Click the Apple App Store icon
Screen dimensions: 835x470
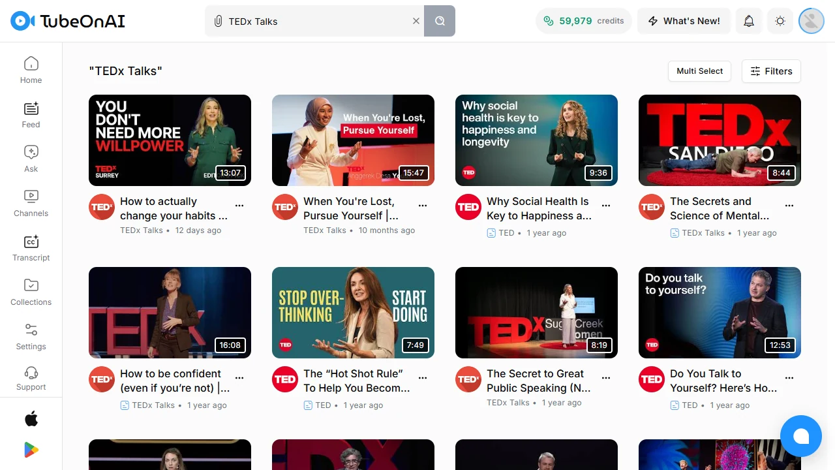(x=31, y=418)
